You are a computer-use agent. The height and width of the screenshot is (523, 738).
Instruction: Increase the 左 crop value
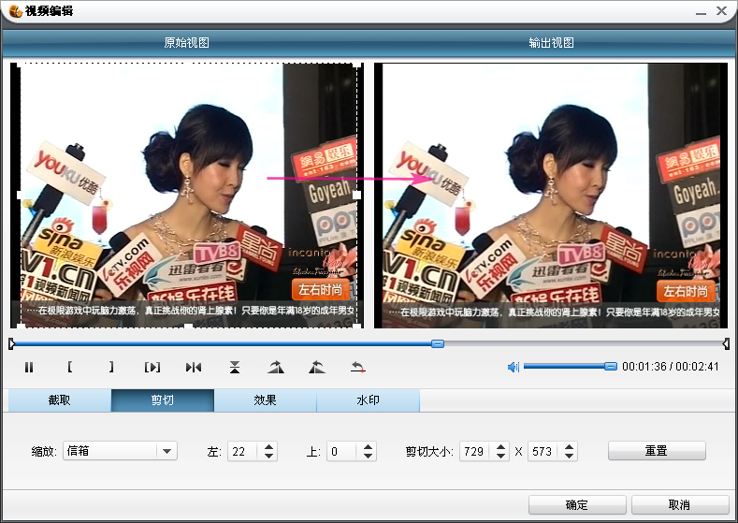click(268, 446)
